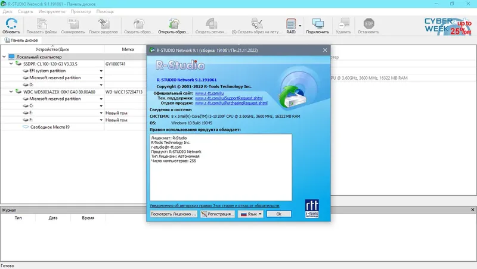Select the D: drive row

pyautogui.click(x=32, y=85)
